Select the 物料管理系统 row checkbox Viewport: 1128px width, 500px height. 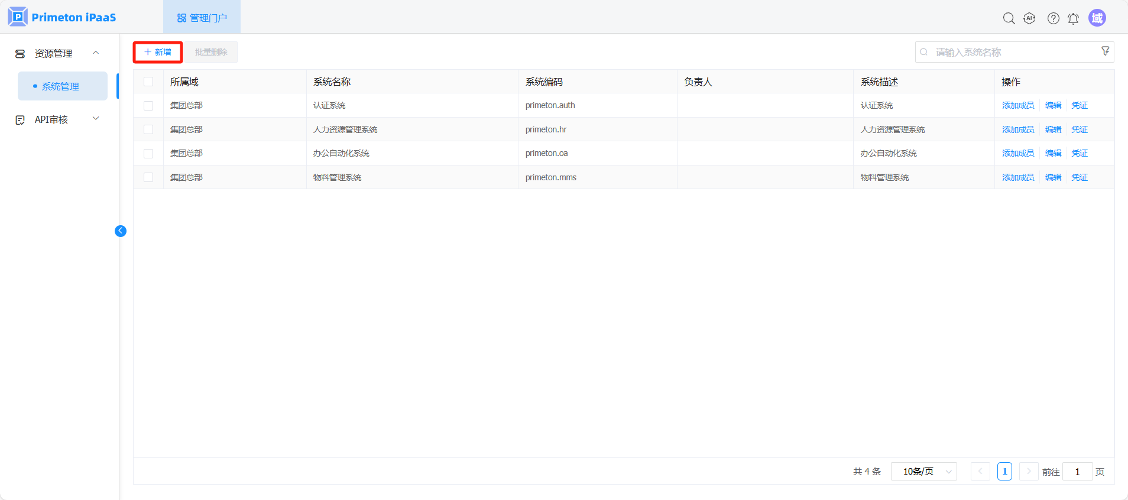148,177
